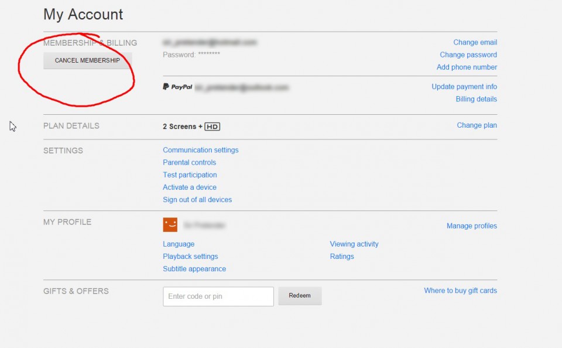Open Manage profiles
The width and height of the screenshot is (562, 348).
pos(471,226)
